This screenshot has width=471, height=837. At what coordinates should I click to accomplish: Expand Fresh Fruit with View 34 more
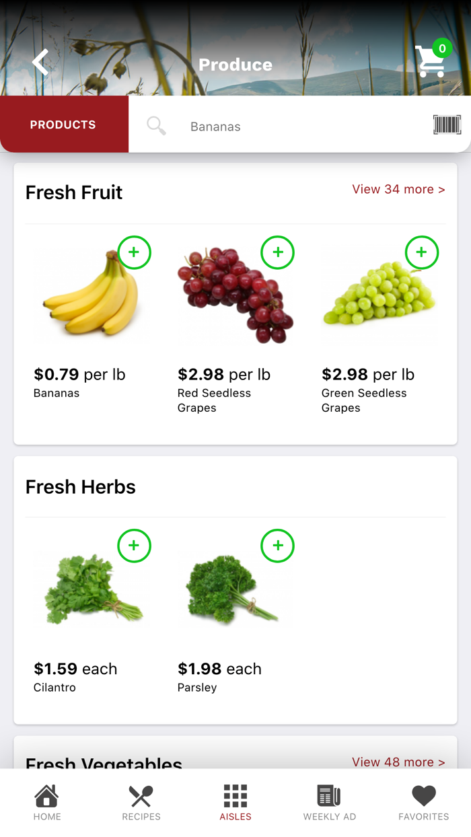pos(398,189)
